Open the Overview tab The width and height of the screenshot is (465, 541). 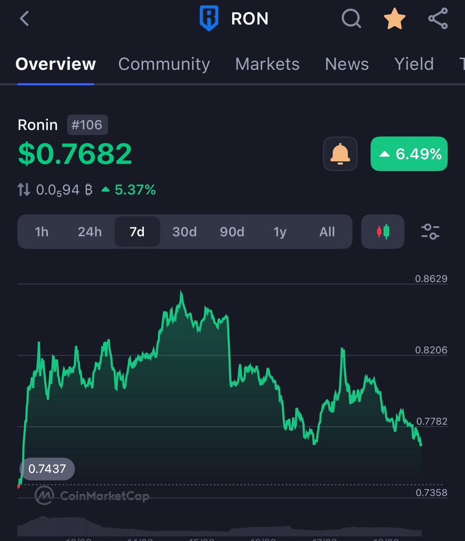click(x=55, y=64)
